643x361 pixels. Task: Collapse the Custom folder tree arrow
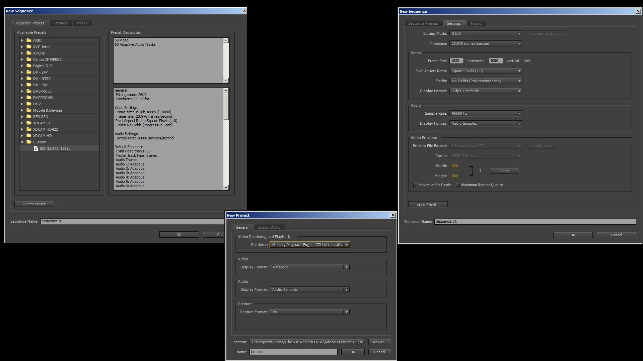click(x=22, y=142)
